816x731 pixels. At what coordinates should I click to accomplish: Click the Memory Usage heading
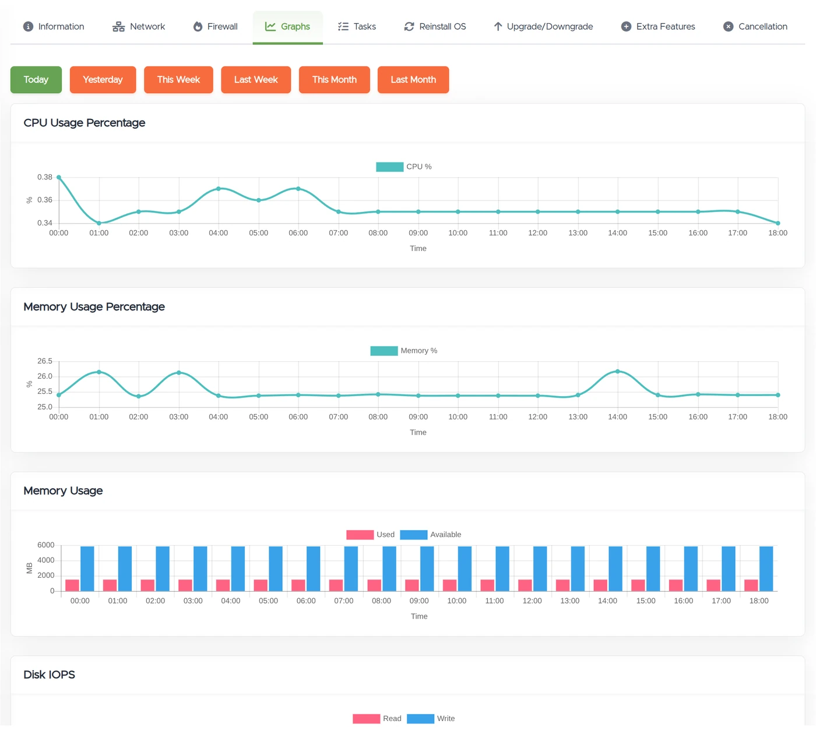63,491
